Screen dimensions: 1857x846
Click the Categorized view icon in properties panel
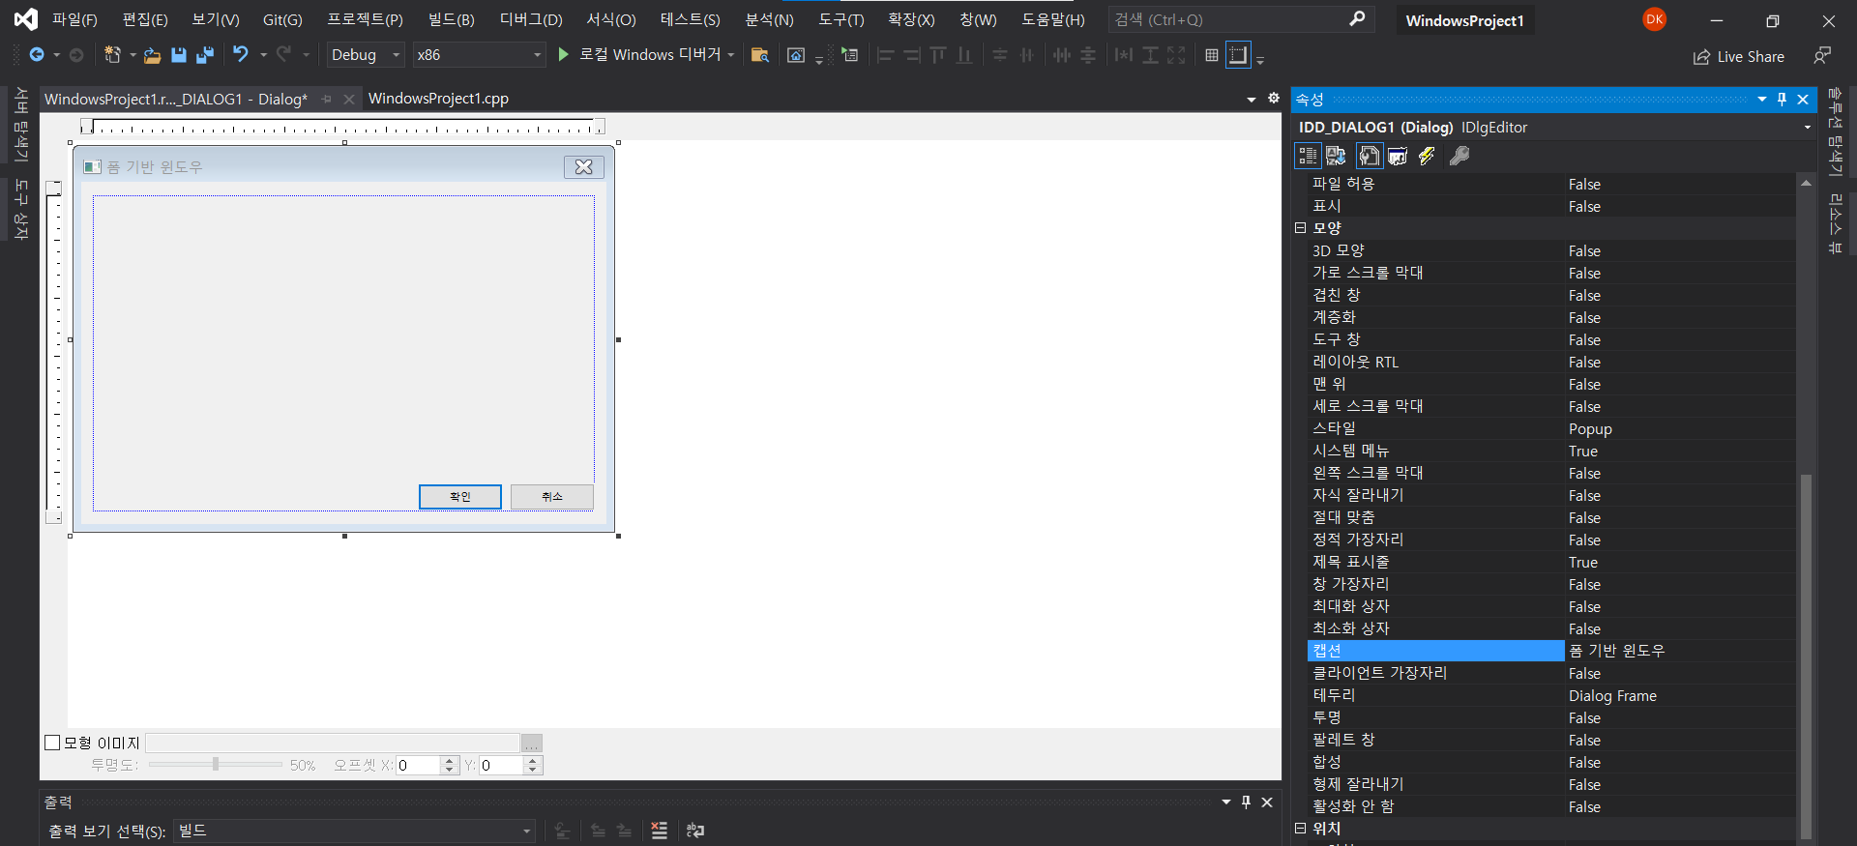(x=1308, y=156)
